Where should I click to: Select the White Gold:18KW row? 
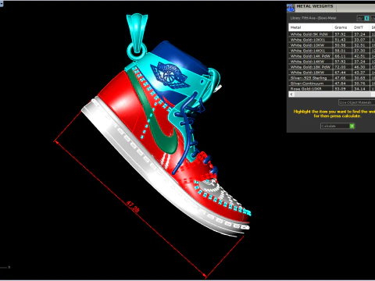coord(332,73)
